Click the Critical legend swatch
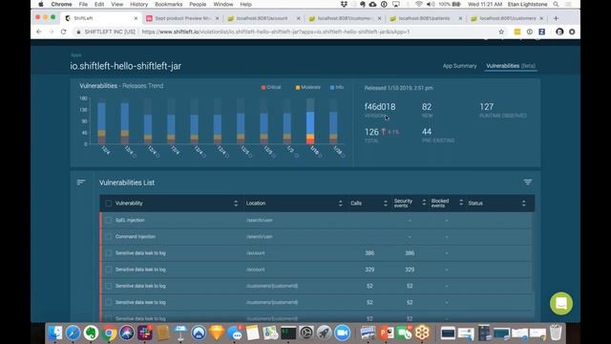The image size is (611, 344). pos(263,87)
